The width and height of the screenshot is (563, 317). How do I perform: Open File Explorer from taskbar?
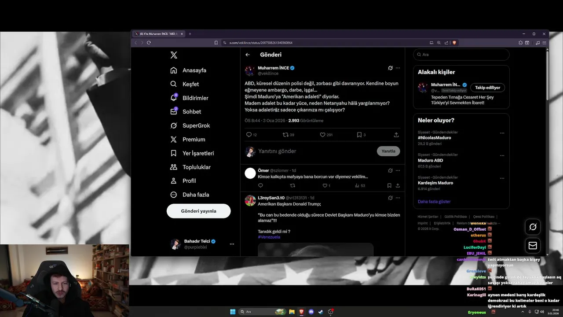(292, 312)
